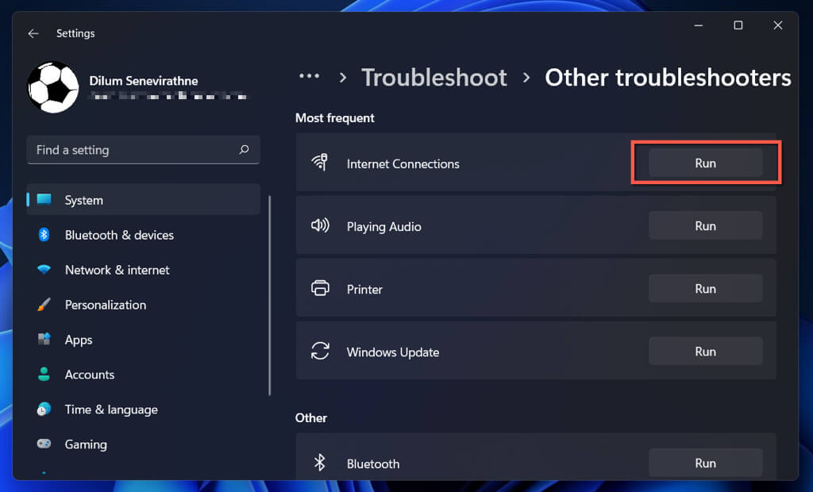
Task: Run the Printer troubleshooter
Action: (705, 289)
